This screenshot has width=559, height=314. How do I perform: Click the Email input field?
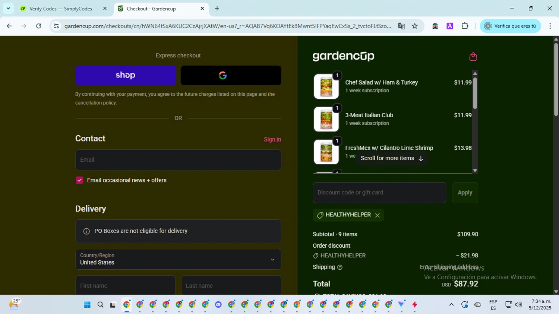point(178,160)
